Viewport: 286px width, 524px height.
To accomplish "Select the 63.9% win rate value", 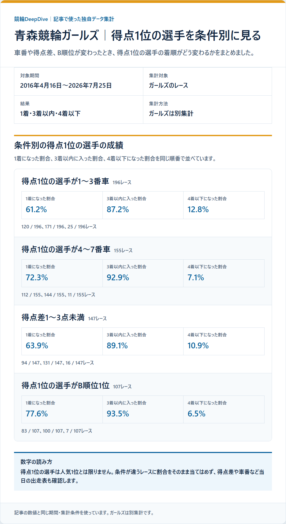I will click(37, 346).
